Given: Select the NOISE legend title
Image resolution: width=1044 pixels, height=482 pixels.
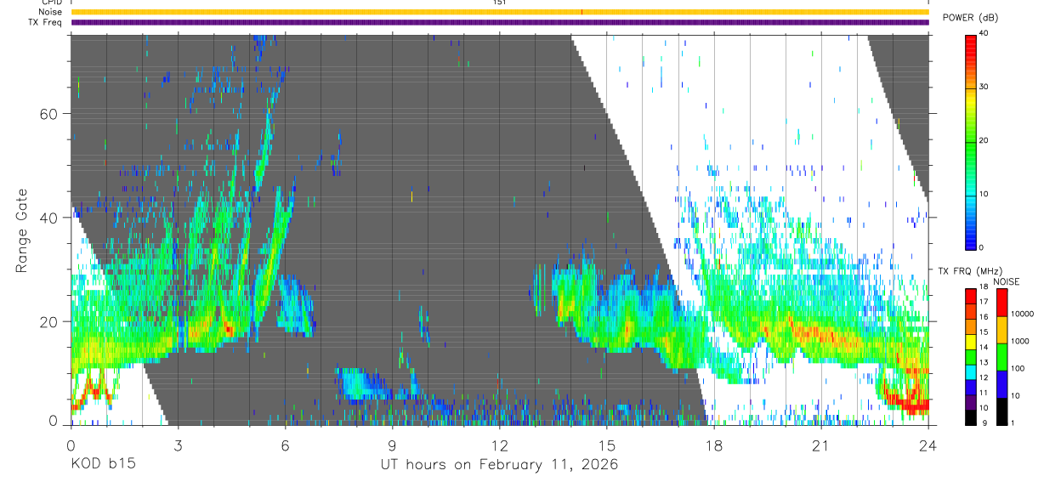Looking at the screenshot, I should tap(1006, 281).
